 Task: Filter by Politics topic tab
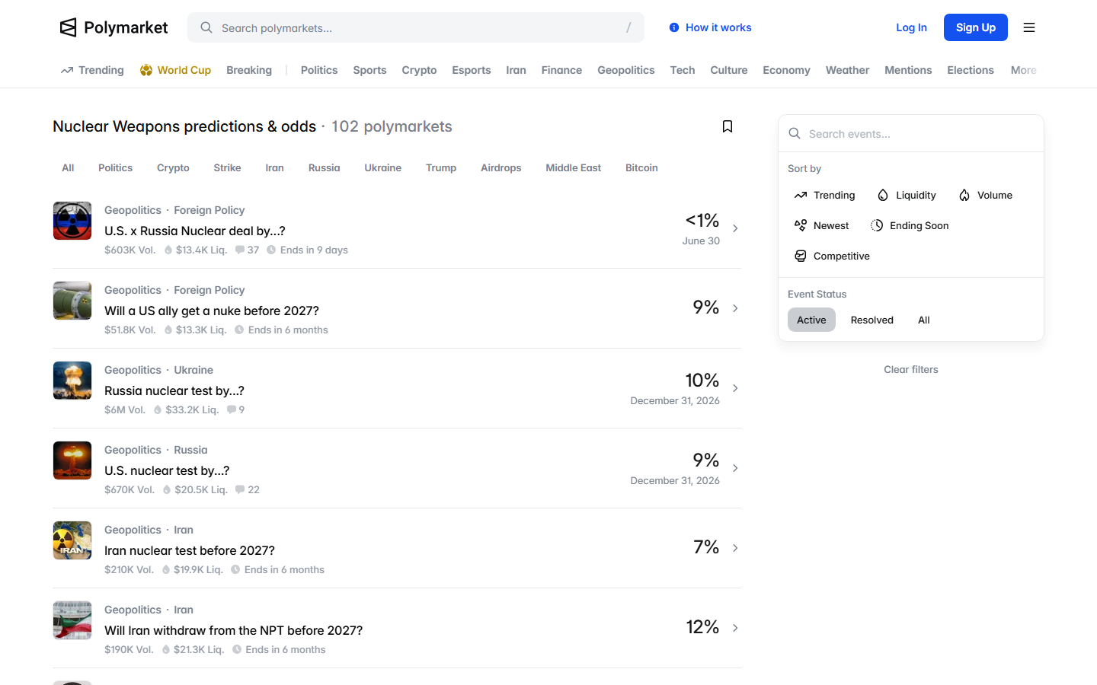pyautogui.click(x=115, y=167)
